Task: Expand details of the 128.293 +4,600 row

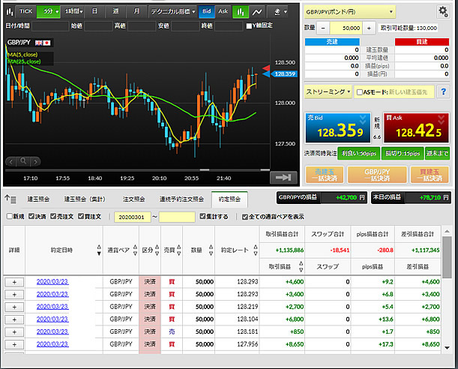Action: point(14,282)
